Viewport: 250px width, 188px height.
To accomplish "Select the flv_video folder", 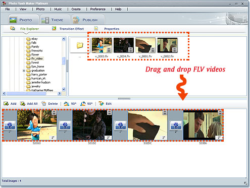I will [37, 58].
